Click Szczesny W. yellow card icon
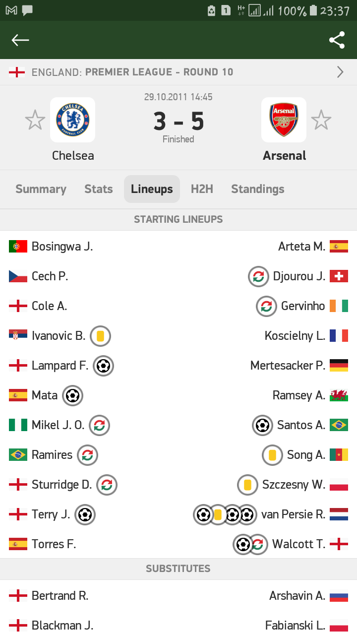 [247, 485]
